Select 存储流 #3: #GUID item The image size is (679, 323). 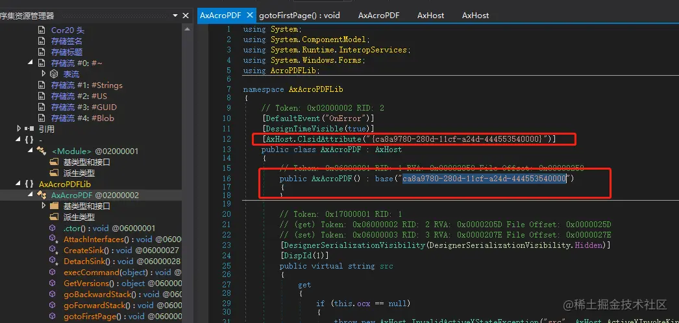(x=84, y=107)
